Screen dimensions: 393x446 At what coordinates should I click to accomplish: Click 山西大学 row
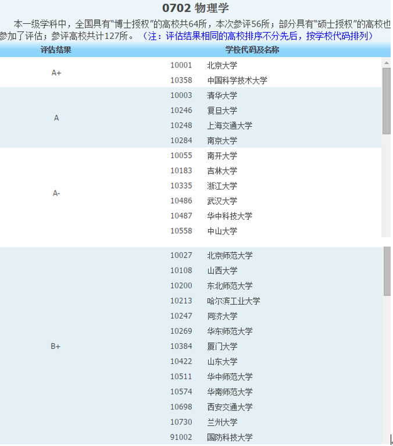point(222,271)
